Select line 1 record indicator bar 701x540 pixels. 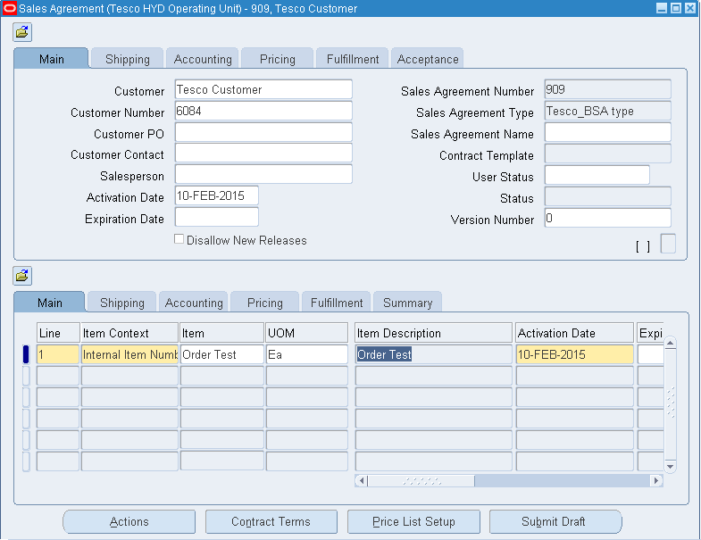point(26,354)
